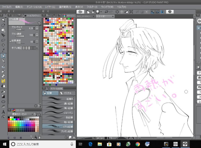Open Google Chrome from the taskbar
Viewport: 201px width, 148px height.
pos(138,144)
